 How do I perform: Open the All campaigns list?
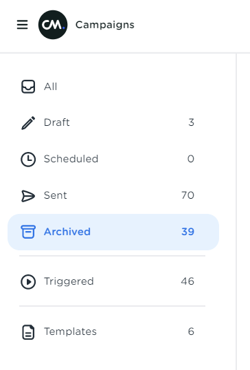(113, 87)
